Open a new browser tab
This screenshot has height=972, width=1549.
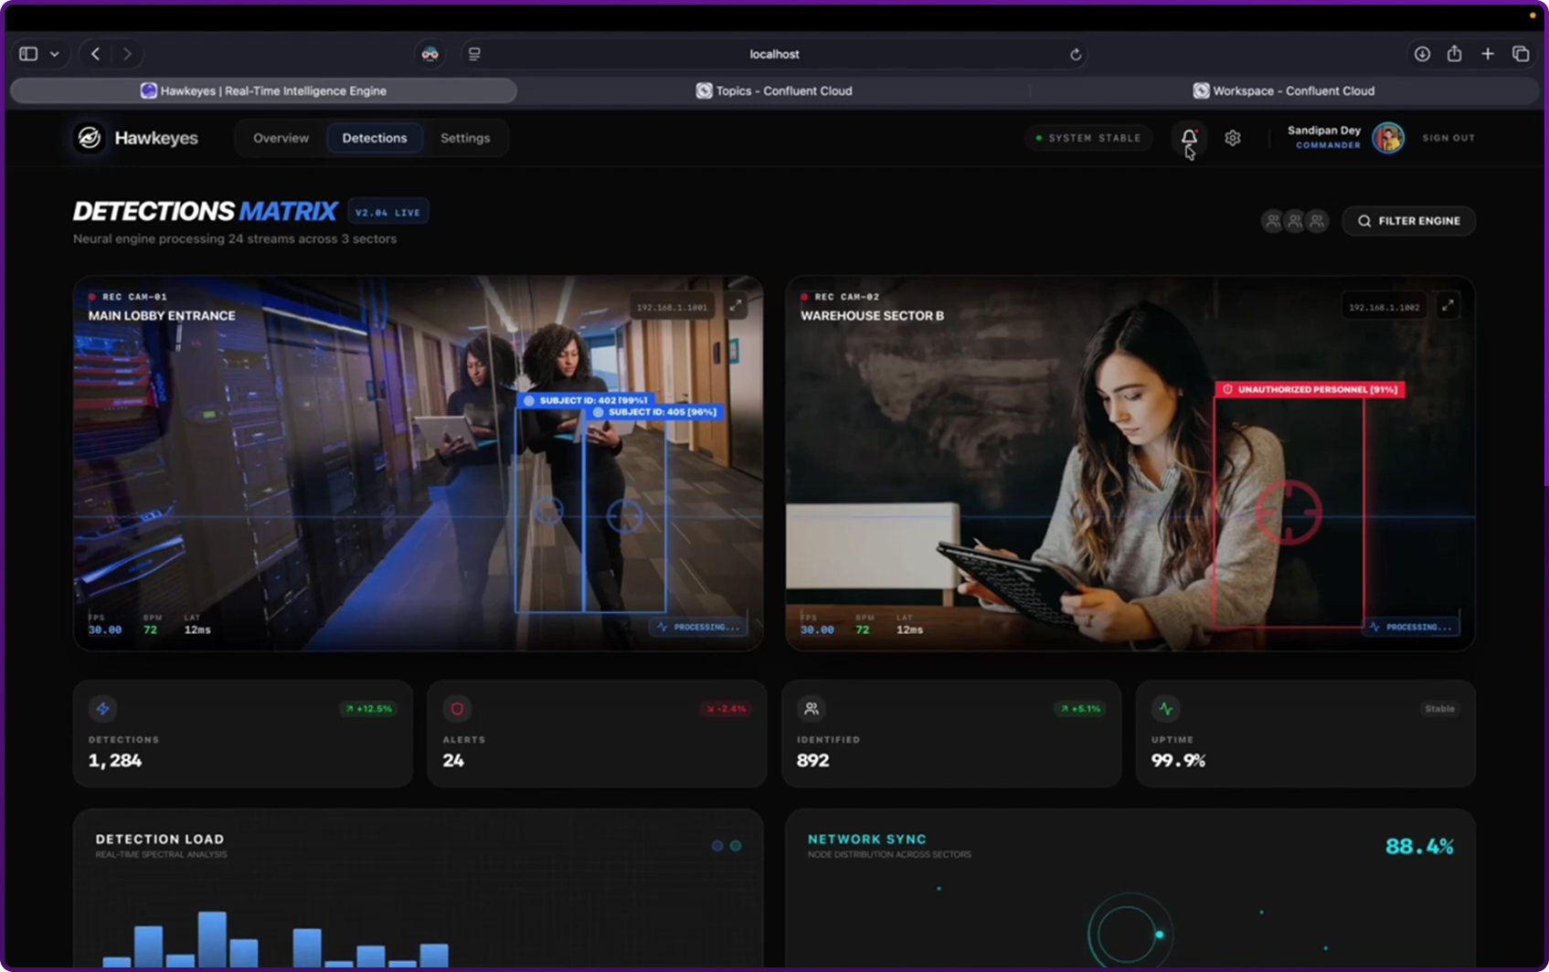pos(1488,54)
